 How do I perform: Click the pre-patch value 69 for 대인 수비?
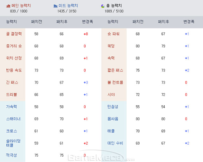click(138, 143)
